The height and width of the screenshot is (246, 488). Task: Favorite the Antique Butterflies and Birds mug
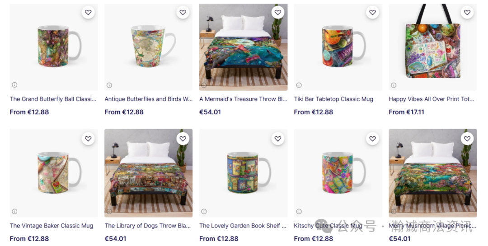point(183,13)
